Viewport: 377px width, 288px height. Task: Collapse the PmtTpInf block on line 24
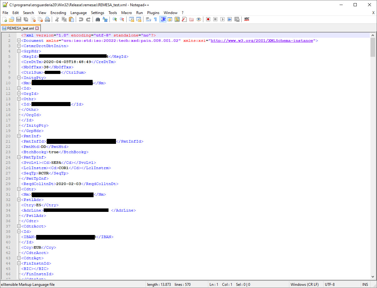click(x=19, y=157)
